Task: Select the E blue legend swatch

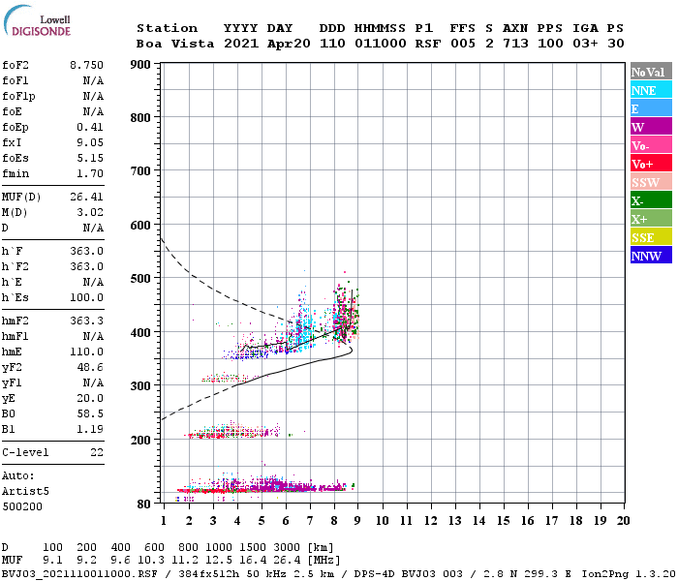Action: [x=651, y=108]
